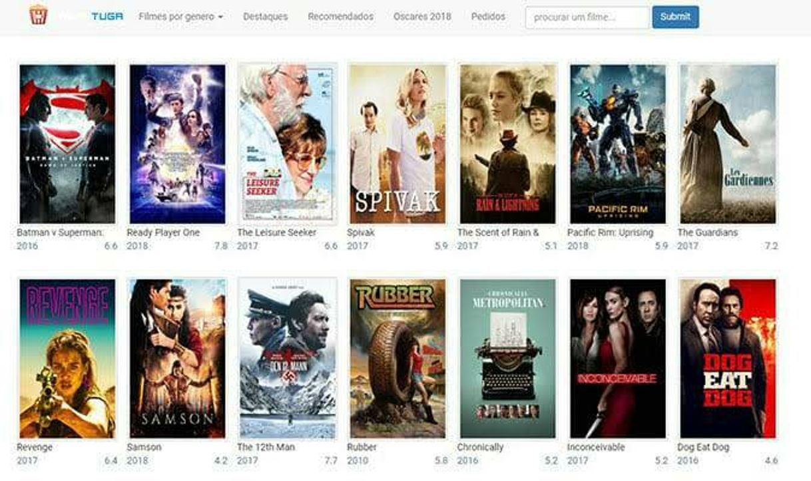Open the Batman v Superman poster
811x481 pixels.
(67, 144)
